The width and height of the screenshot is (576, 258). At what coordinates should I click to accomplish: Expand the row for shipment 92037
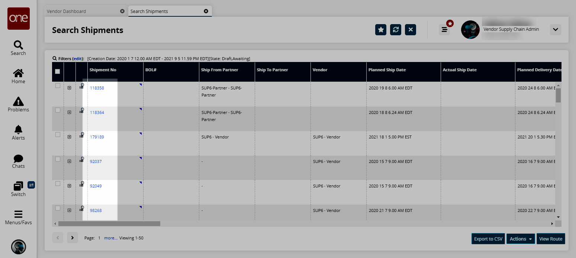[x=69, y=161]
